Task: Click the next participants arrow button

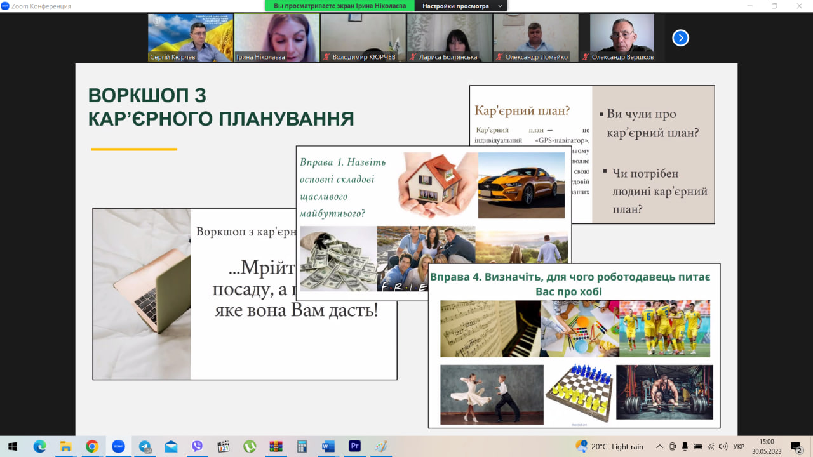Action: pos(680,38)
